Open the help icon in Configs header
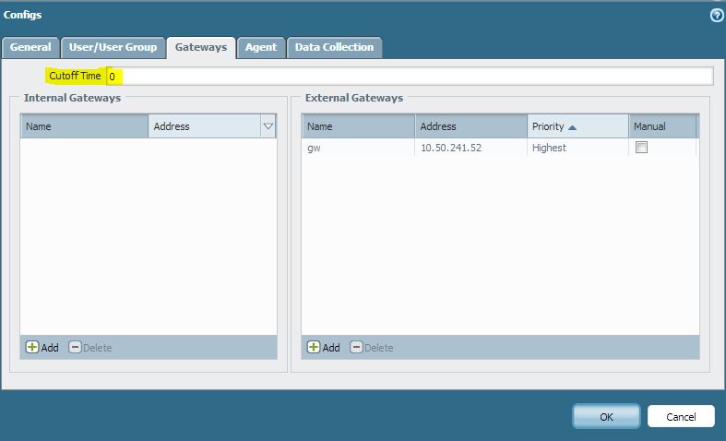The width and height of the screenshot is (726, 441). coord(717,16)
